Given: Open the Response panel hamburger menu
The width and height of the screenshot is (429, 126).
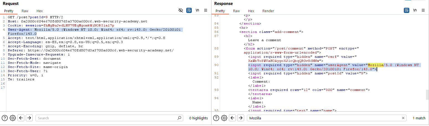Looking at the screenshot, I should coord(423,11).
